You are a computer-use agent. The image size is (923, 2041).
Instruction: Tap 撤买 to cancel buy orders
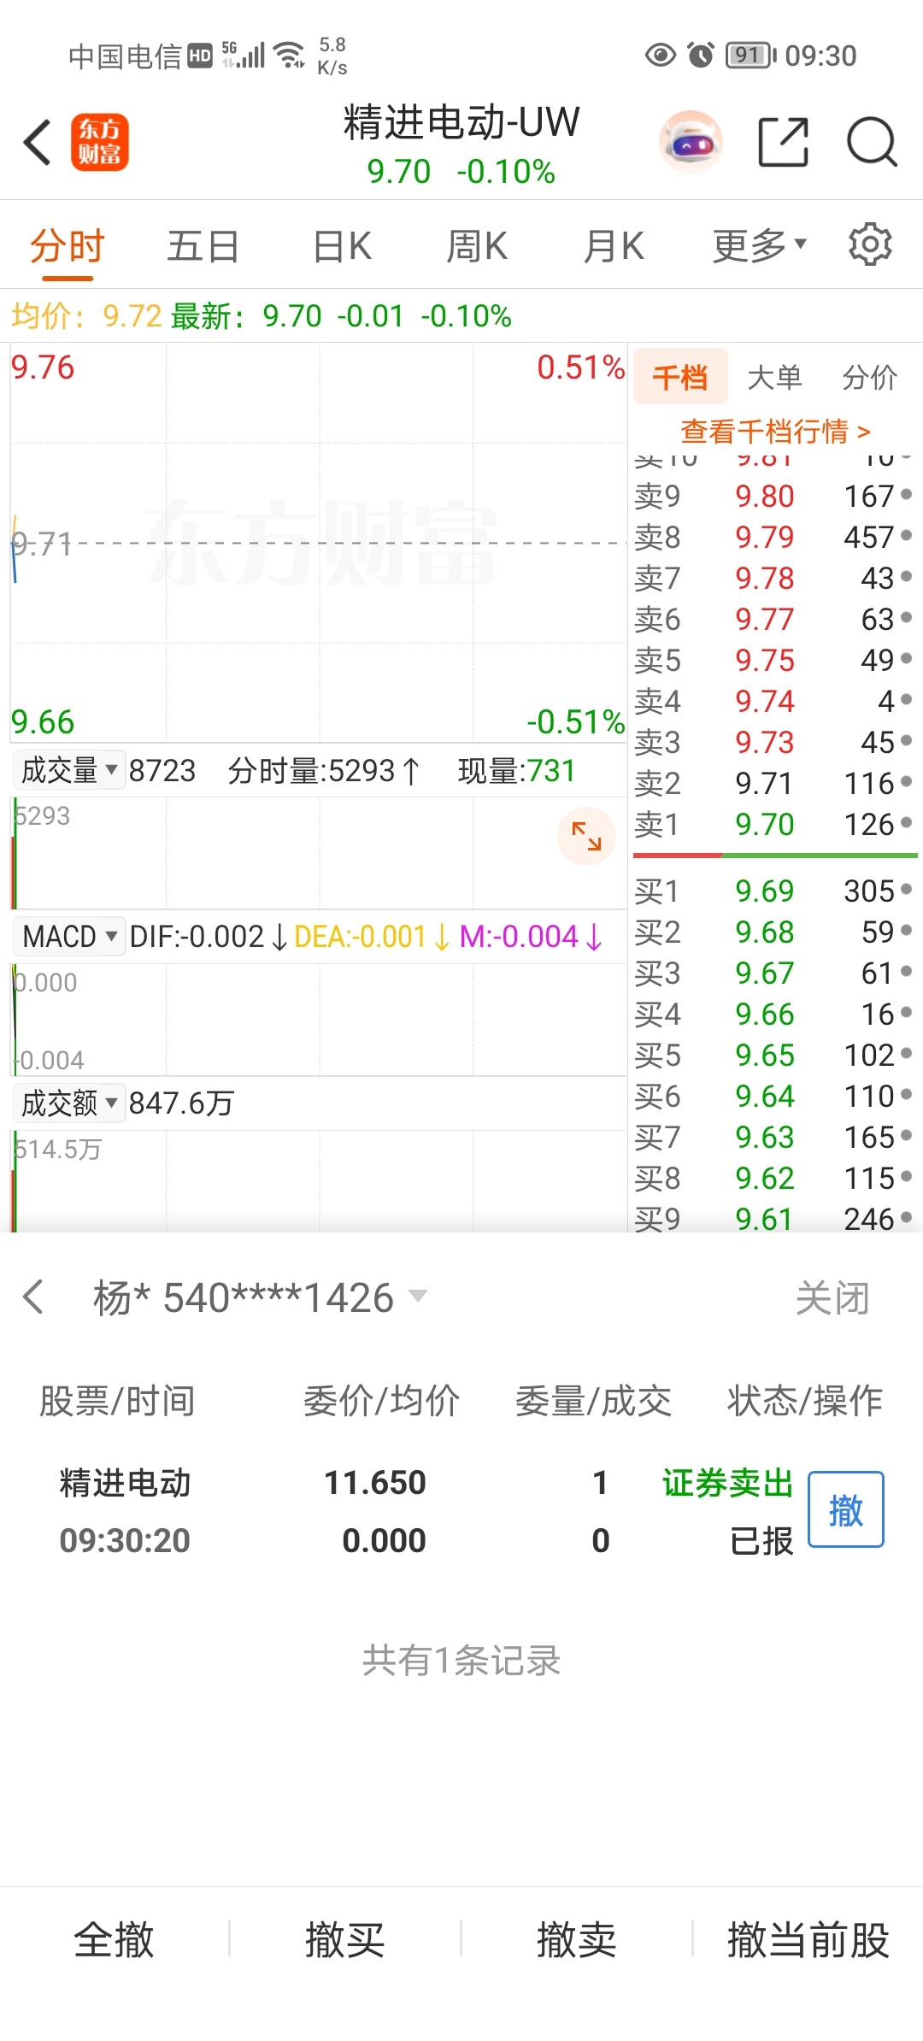coord(345,1939)
